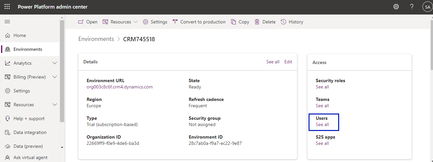Click the History toolbar label
The width and height of the screenshot is (433, 162).
coord(296,22)
